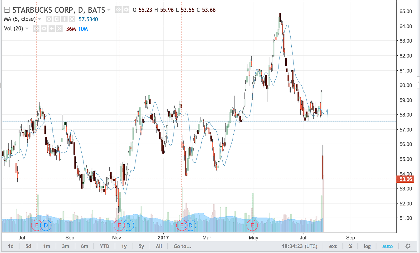This screenshot has height=253, width=420.
Task: Click the MA value 57.5340
Action: click(88, 19)
